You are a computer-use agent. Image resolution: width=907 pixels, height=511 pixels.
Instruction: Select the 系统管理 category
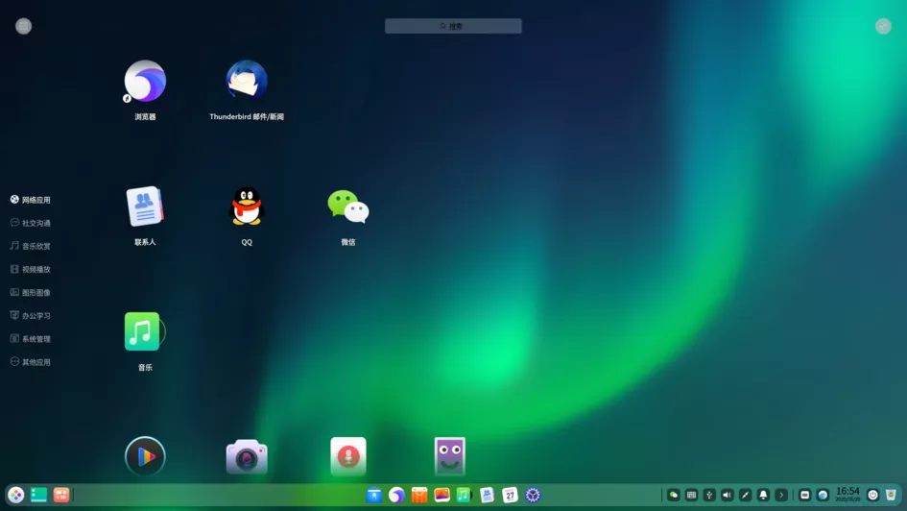click(30, 338)
